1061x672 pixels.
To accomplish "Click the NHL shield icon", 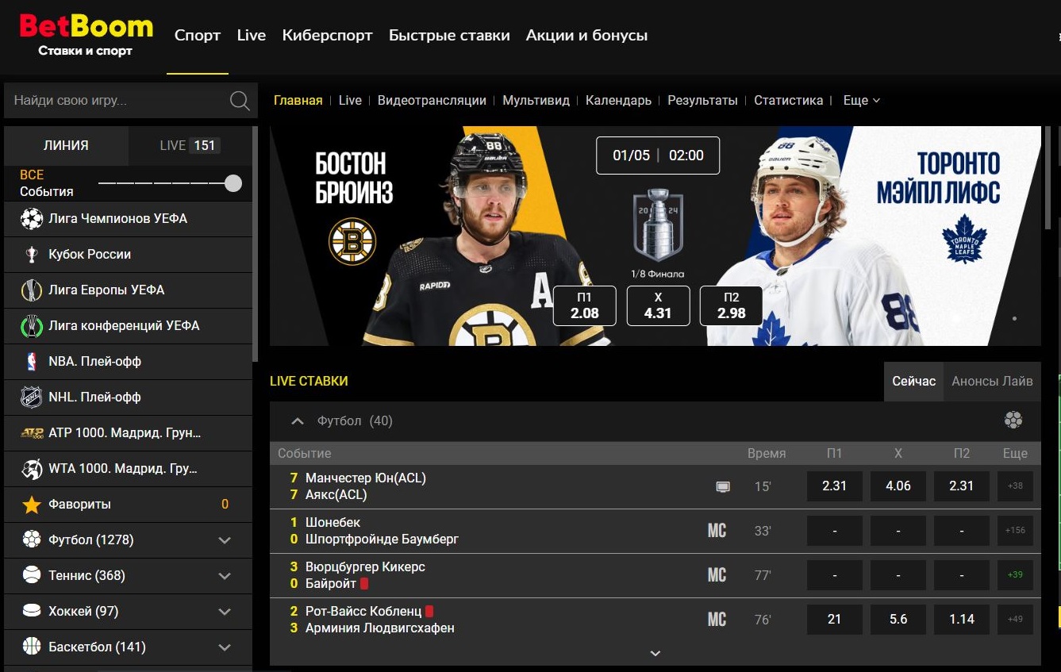I will [x=32, y=397].
